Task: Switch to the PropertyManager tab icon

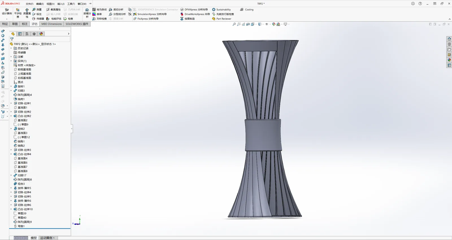Action: tap(20, 34)
